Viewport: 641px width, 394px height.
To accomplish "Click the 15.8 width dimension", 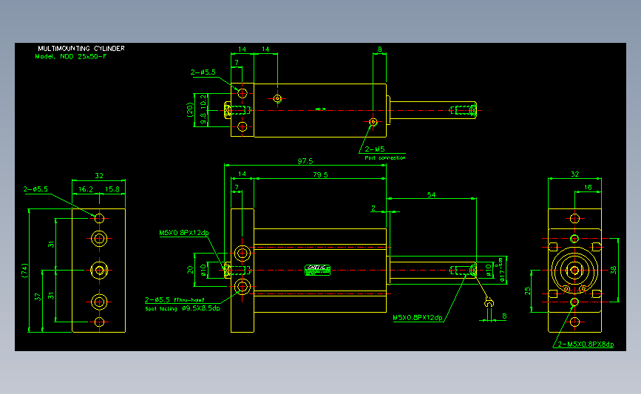I will pos(112,189).
